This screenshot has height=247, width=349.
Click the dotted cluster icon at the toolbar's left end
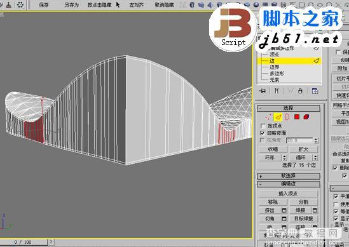[20, 4]
